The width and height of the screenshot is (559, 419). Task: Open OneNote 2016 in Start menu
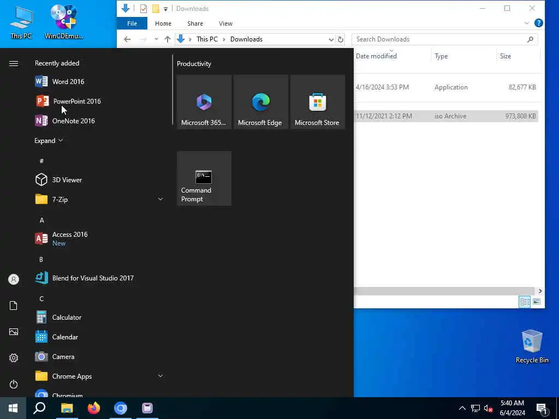[x=100, y=121]
